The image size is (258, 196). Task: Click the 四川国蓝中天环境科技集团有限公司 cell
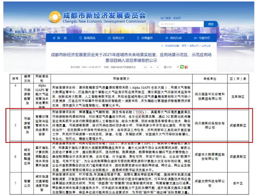coord(210,97)
